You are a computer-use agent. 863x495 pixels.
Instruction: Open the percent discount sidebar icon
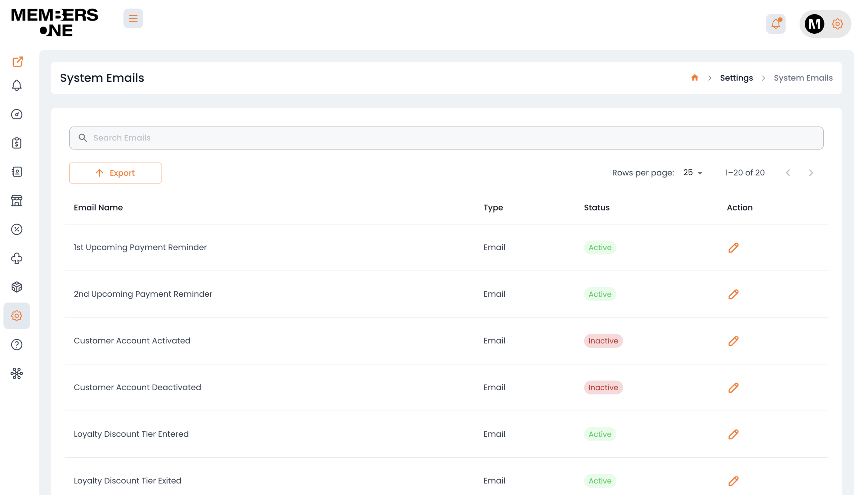(17, 229)
